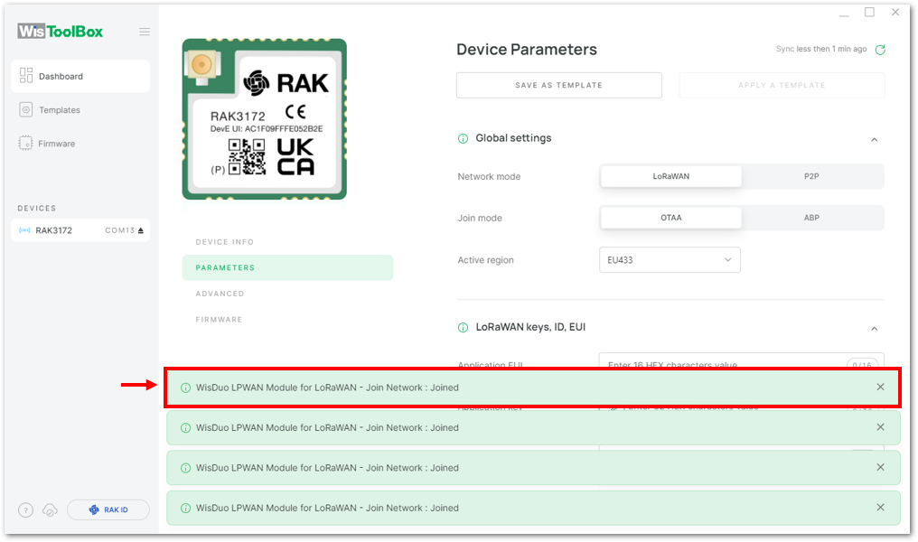Viewport: 918px width, 542px height.
Task: Eject the device on COM13
Action: tap(141, 230)
